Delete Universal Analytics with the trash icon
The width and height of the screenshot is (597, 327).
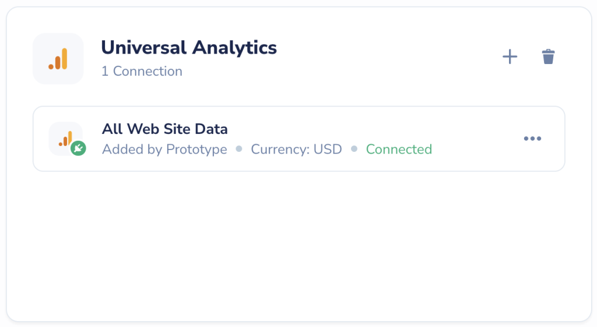548,56
